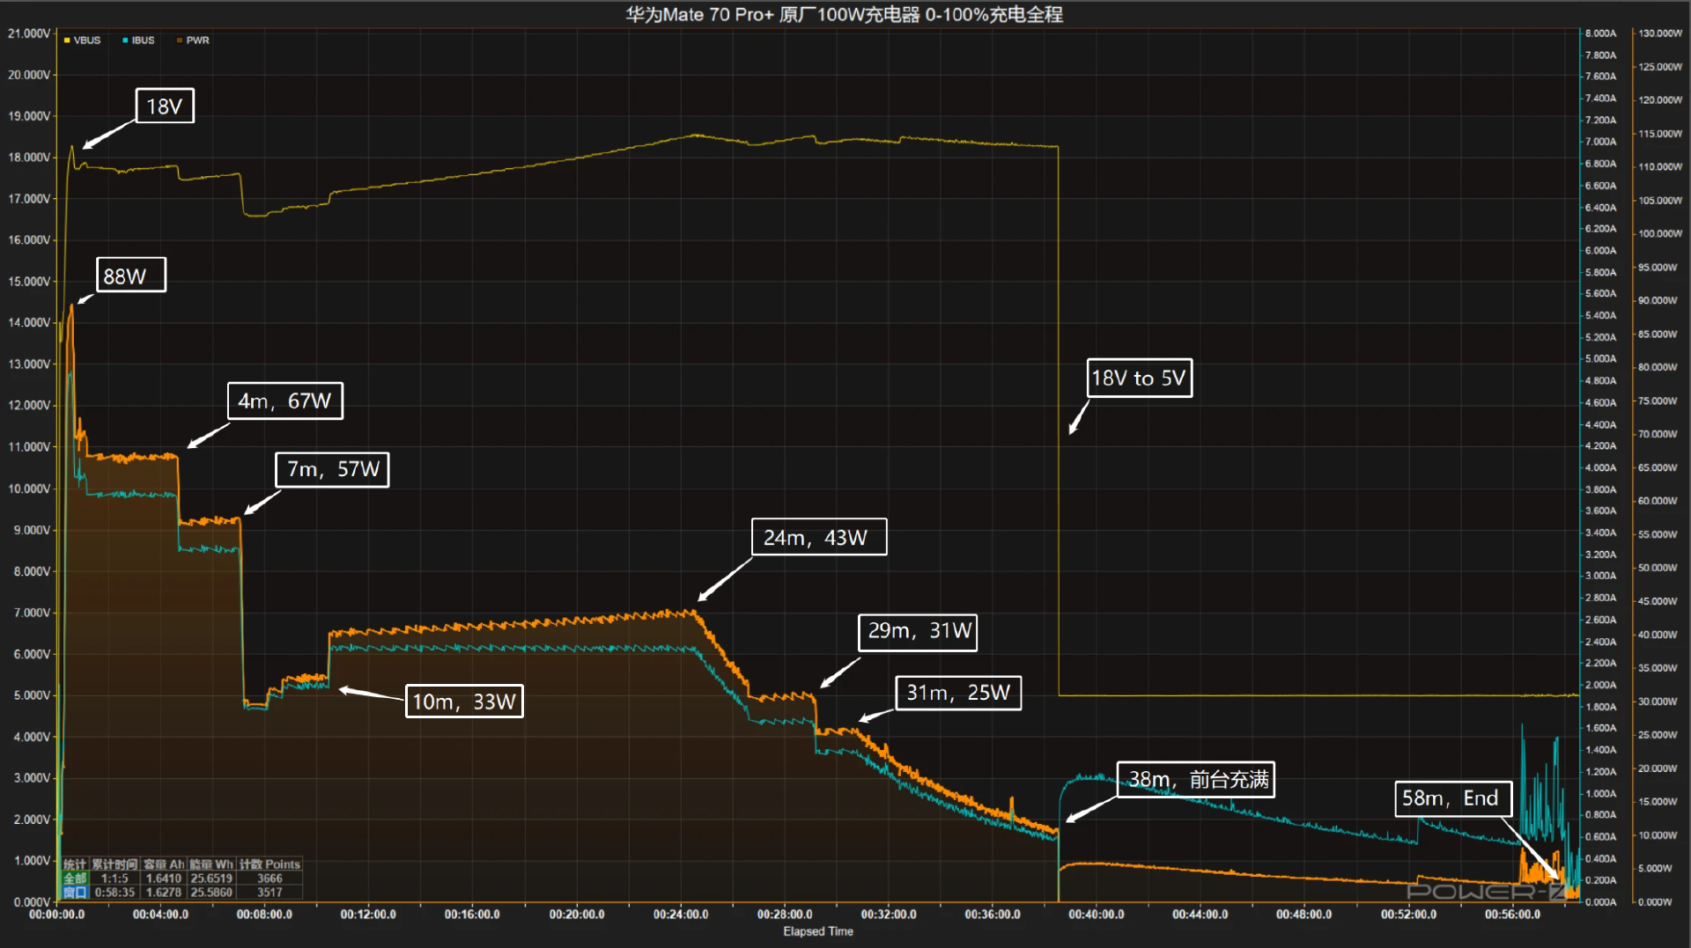Click the Elapsed Time axis label
The image size is (1691, 948).
click(818, 931)
